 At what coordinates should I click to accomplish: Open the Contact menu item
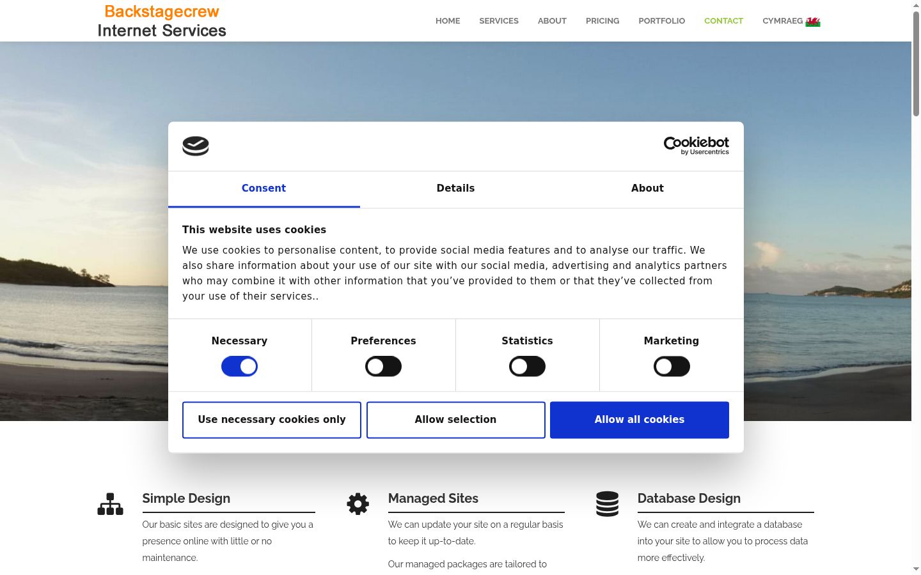723,21
